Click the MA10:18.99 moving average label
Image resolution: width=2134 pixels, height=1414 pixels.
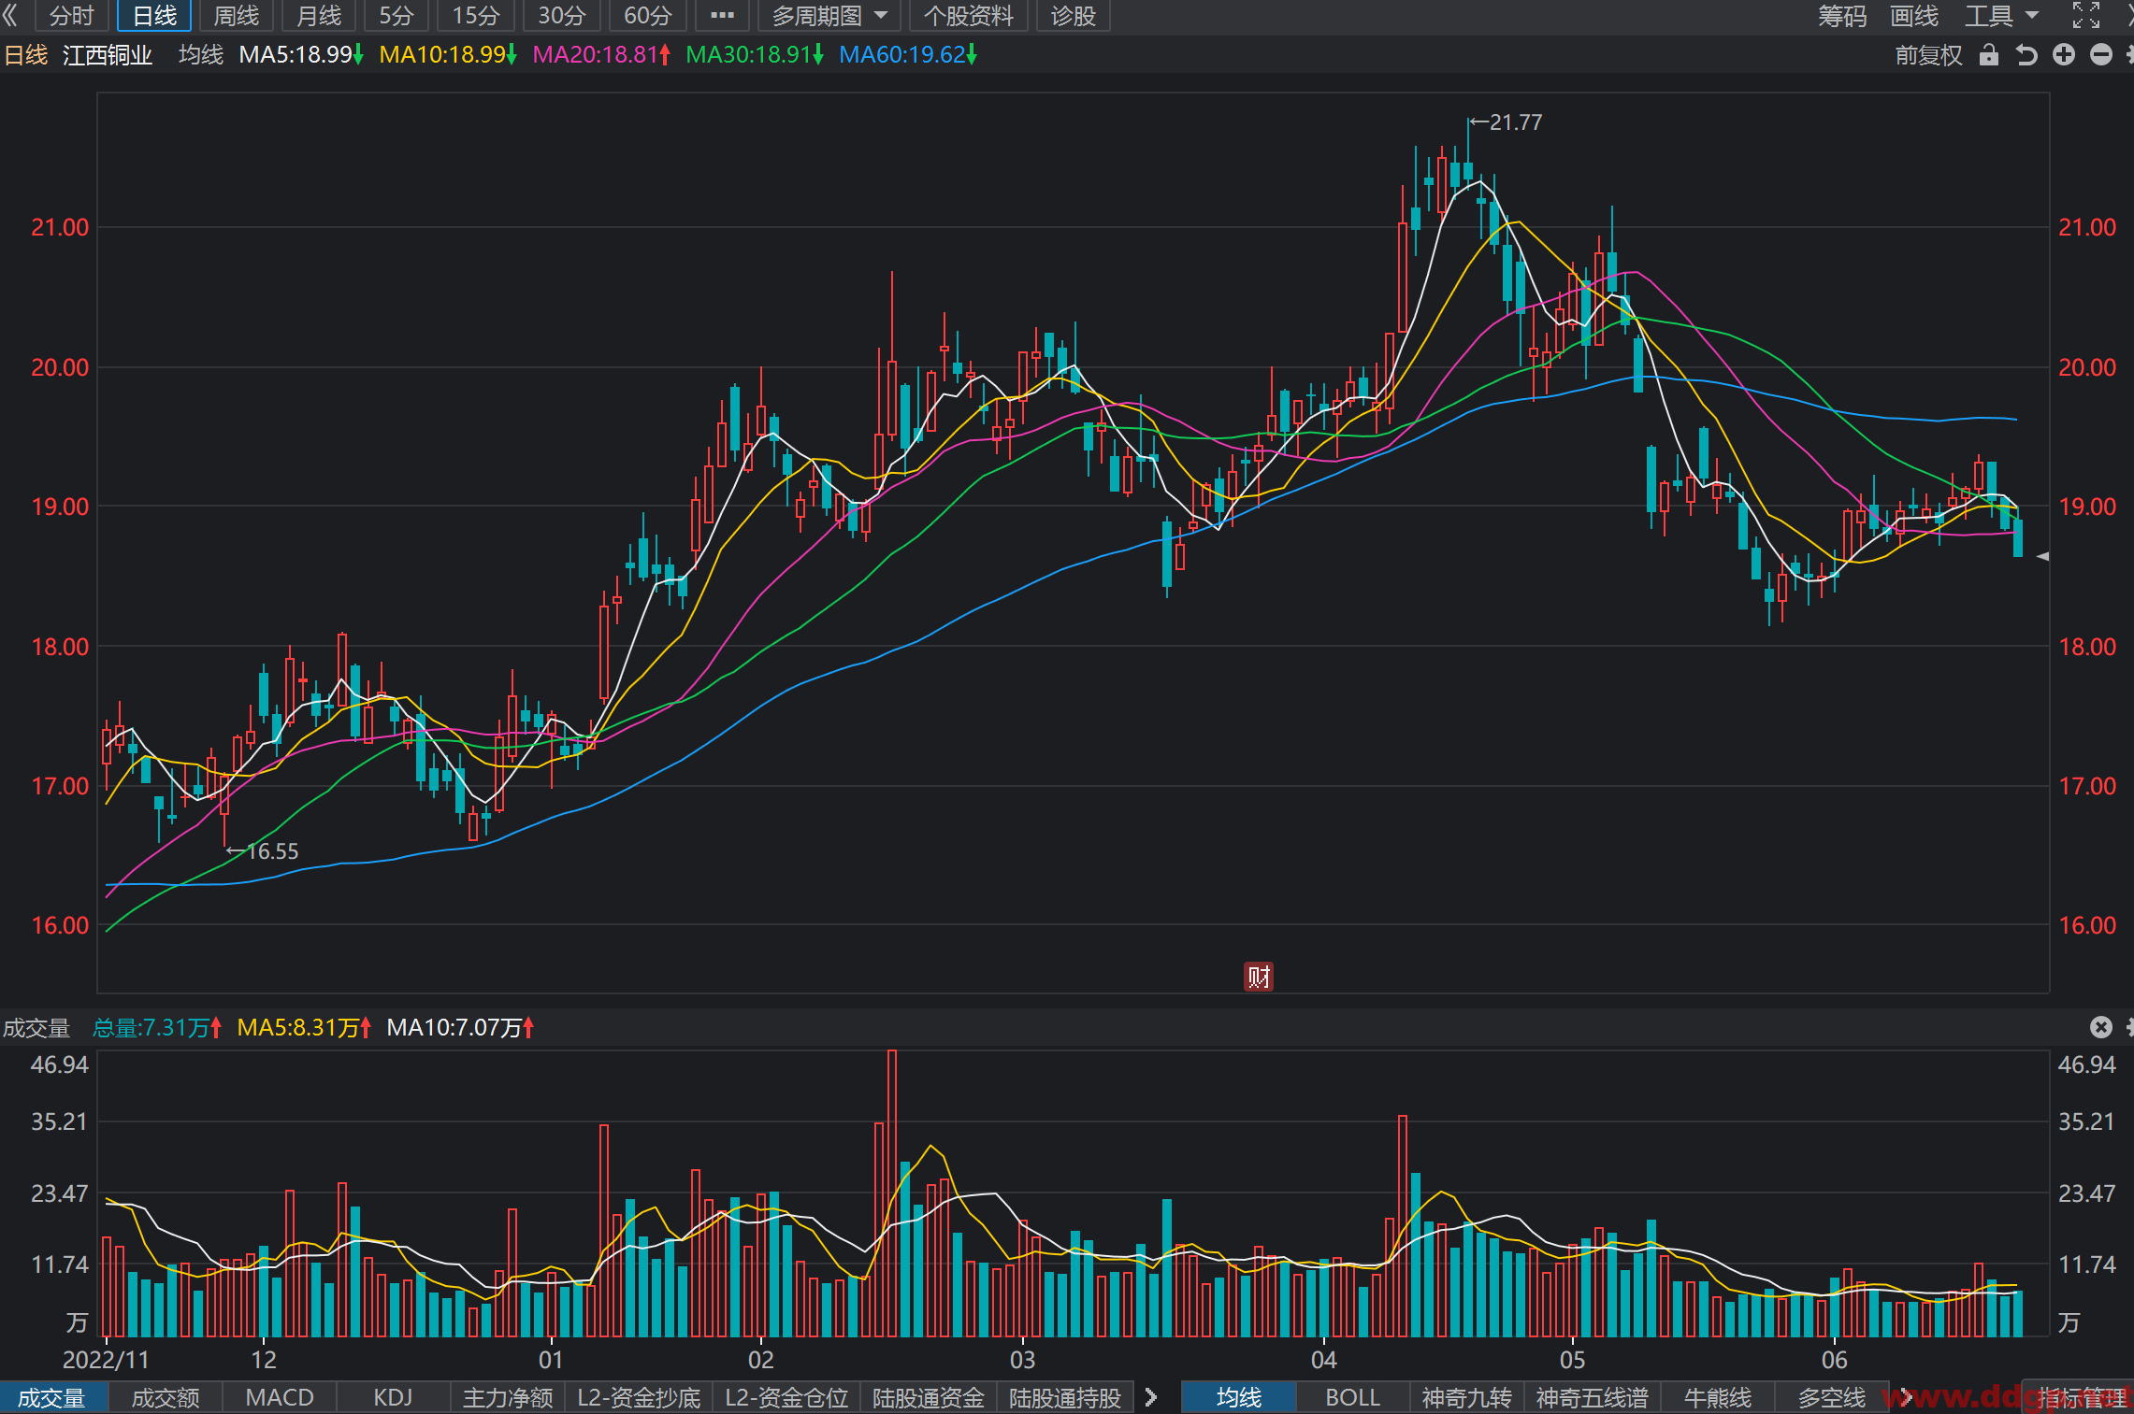coord(447,55)
